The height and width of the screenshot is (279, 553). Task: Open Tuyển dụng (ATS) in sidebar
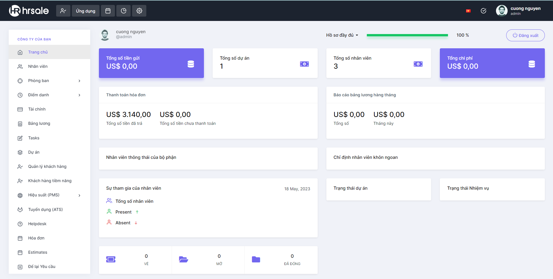(x=49, y=209)
